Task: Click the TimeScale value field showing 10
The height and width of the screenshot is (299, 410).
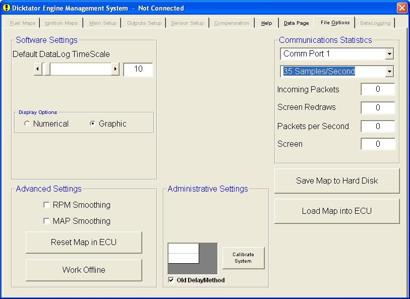Action: point(138,70)
